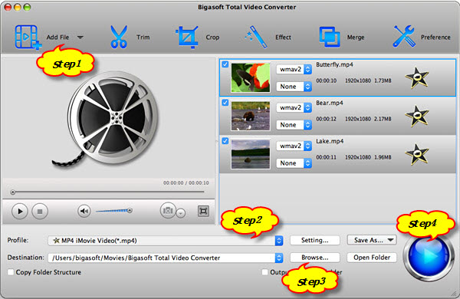
Task: Select the Lake.mp4 thumbnail
Action: pyautogui.click(x=251, y=154)
